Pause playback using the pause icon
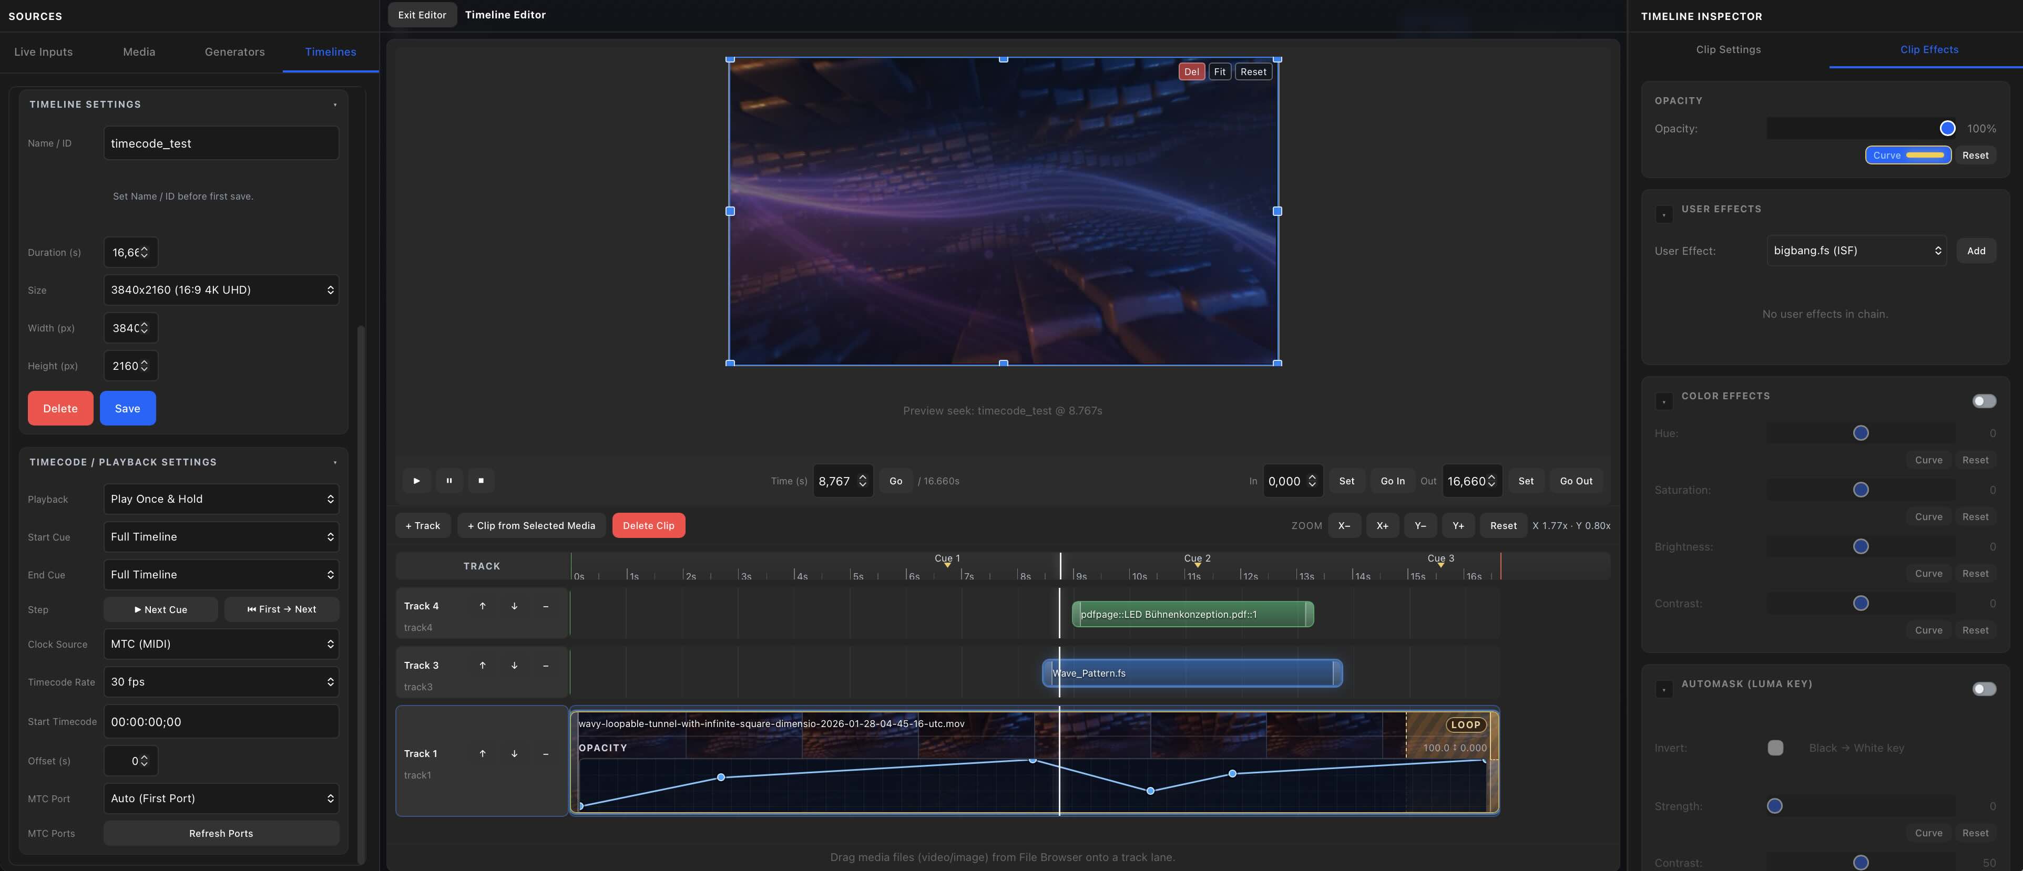 click(448, 480)
